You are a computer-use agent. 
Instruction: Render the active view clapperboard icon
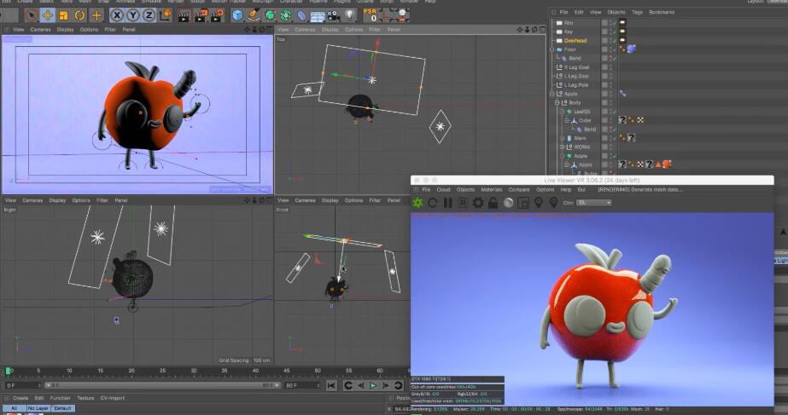[184, 15]
